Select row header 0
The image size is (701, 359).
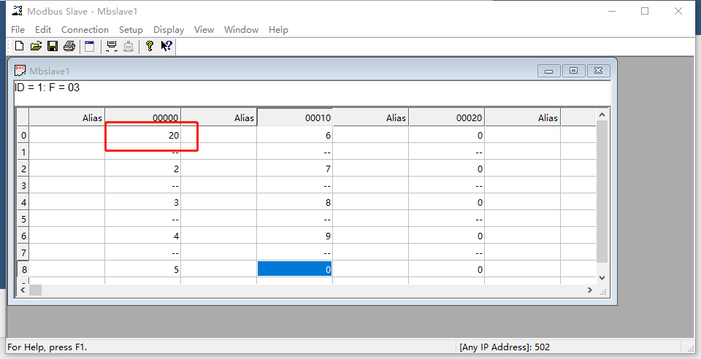pos(23,135)
